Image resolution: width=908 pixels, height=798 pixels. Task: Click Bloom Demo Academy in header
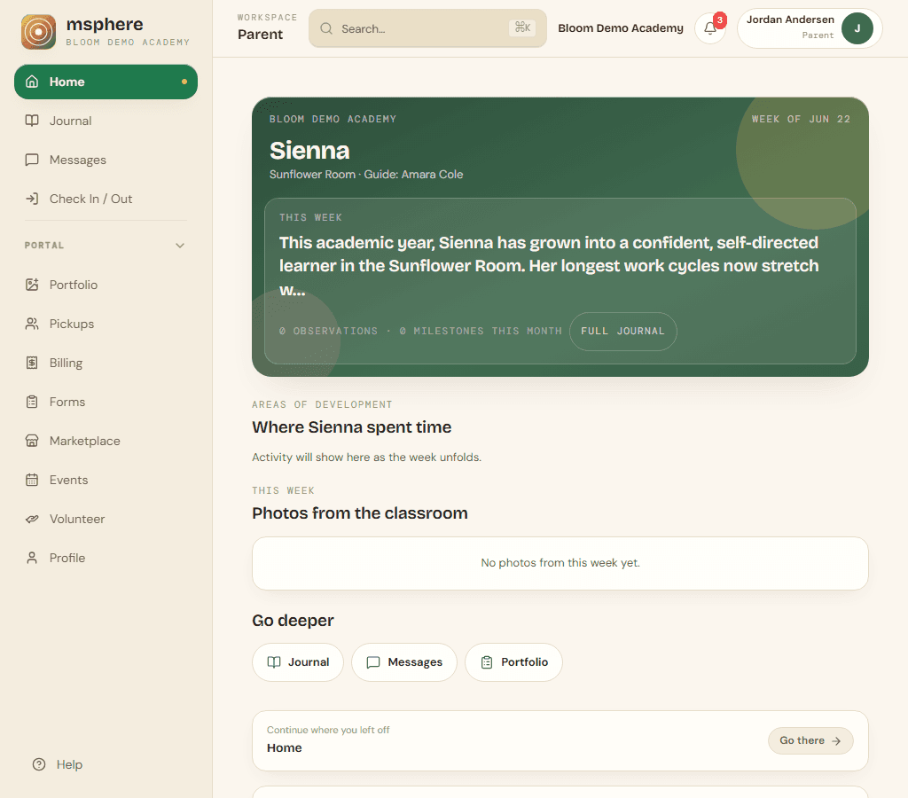621,28
